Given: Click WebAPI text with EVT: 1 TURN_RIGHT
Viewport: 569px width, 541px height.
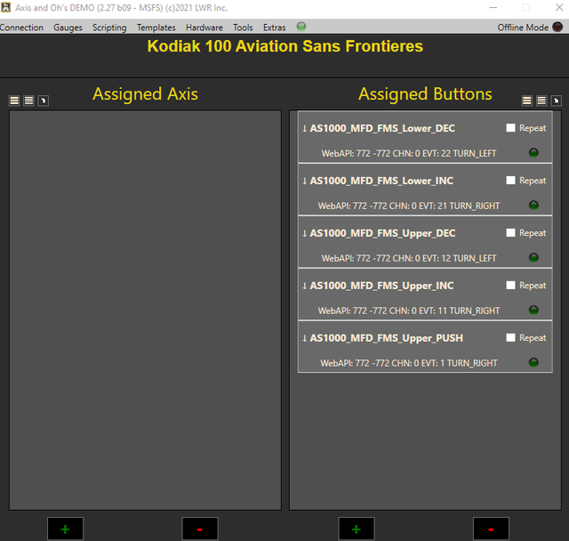Looking at the screenshot, I should [409, 363].
